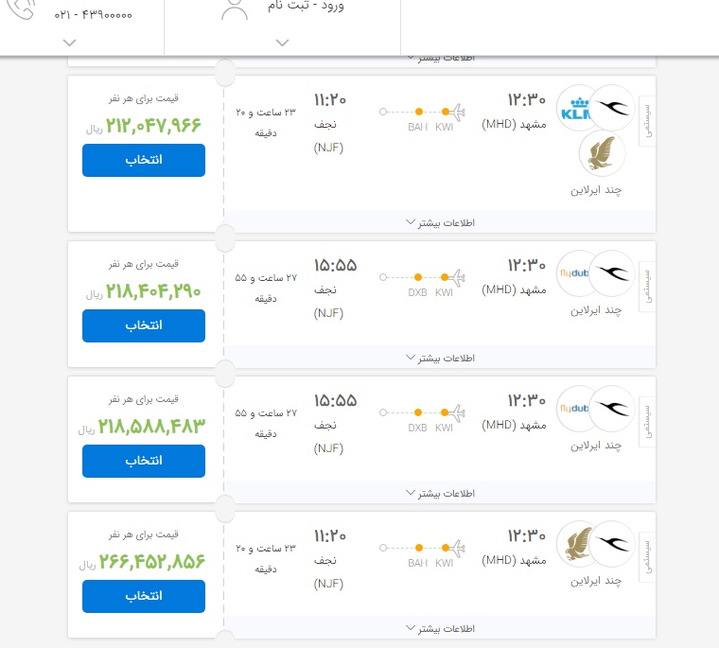
Task: Expand the chevron below the phone number
Action: pos(69,43)
